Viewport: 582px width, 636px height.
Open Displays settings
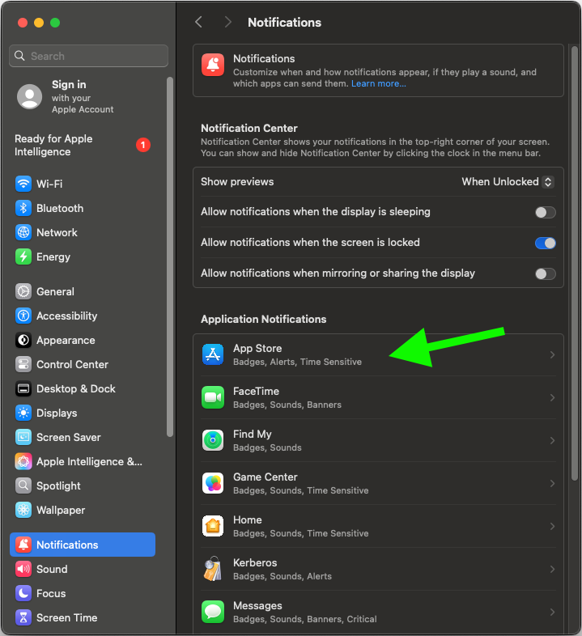click(x=83, y=413)
